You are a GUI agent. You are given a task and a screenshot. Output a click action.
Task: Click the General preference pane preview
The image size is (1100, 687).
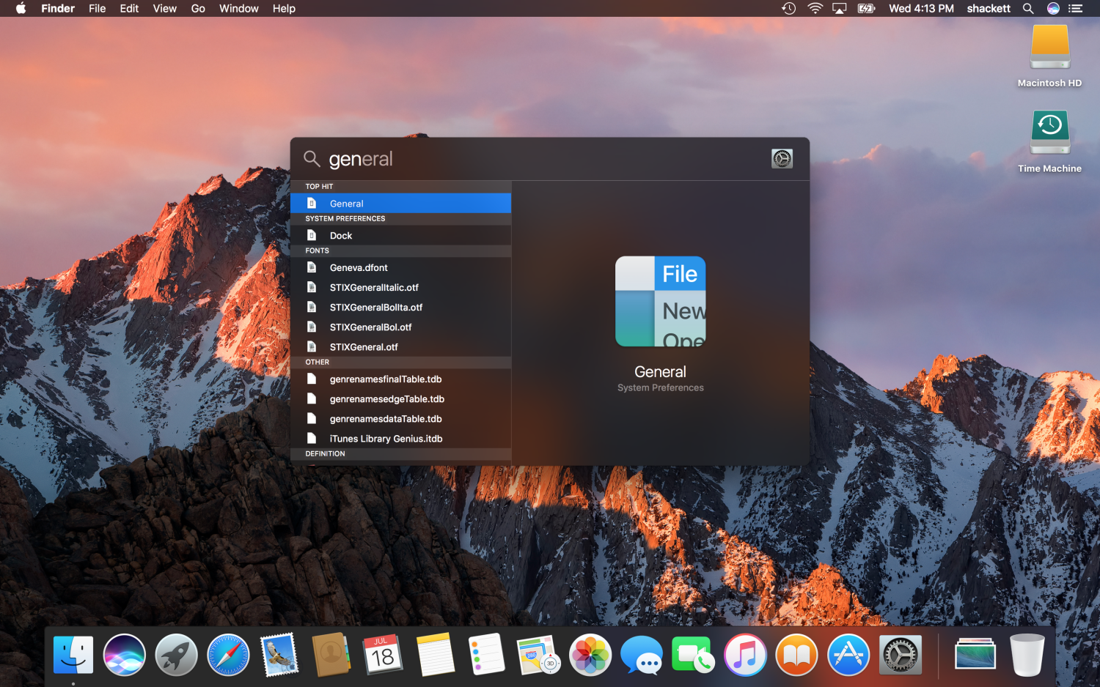660,302
